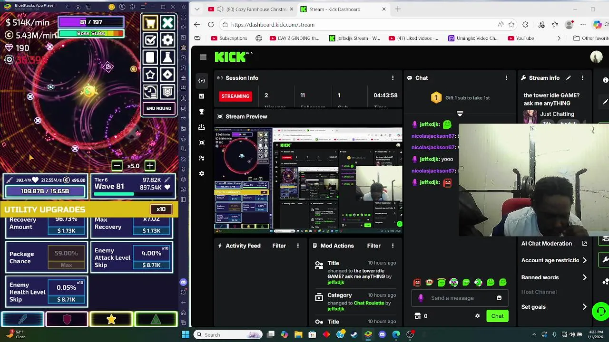Open Steam from the Windows taskbar
609x342 pixels.
354,334
